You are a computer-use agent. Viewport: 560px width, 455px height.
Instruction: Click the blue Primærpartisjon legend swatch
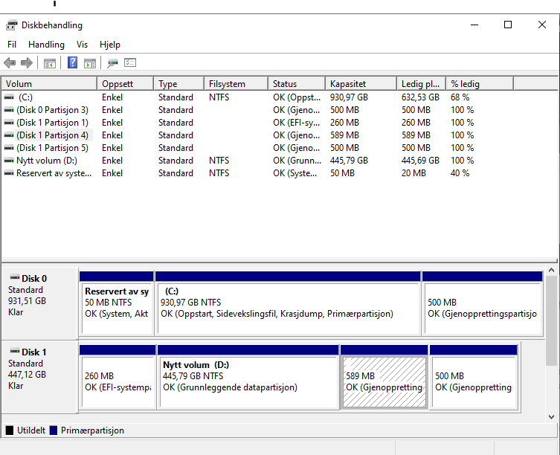(54, 430)
